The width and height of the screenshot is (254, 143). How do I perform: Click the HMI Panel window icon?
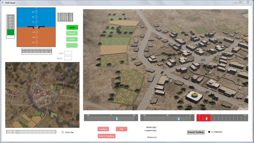3,3
